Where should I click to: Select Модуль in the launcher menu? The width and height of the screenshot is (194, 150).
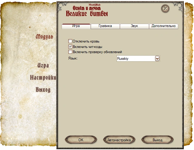[x=44, y=37]
